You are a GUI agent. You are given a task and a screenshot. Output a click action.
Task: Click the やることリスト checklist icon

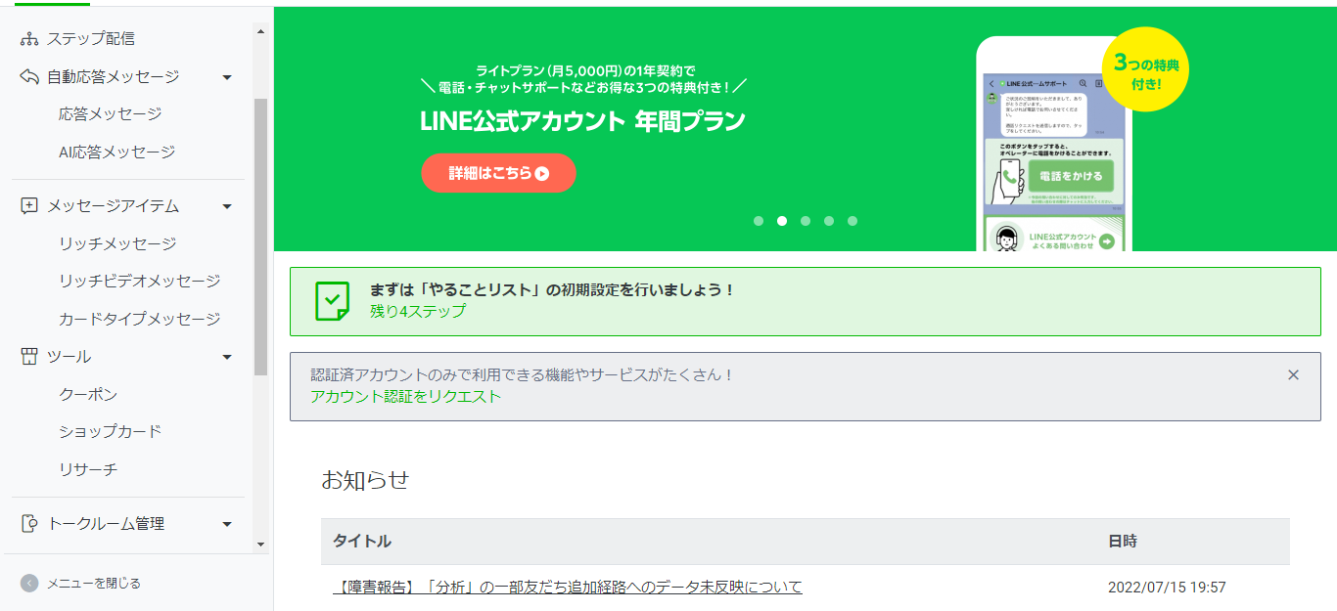[x=332, y=301]
